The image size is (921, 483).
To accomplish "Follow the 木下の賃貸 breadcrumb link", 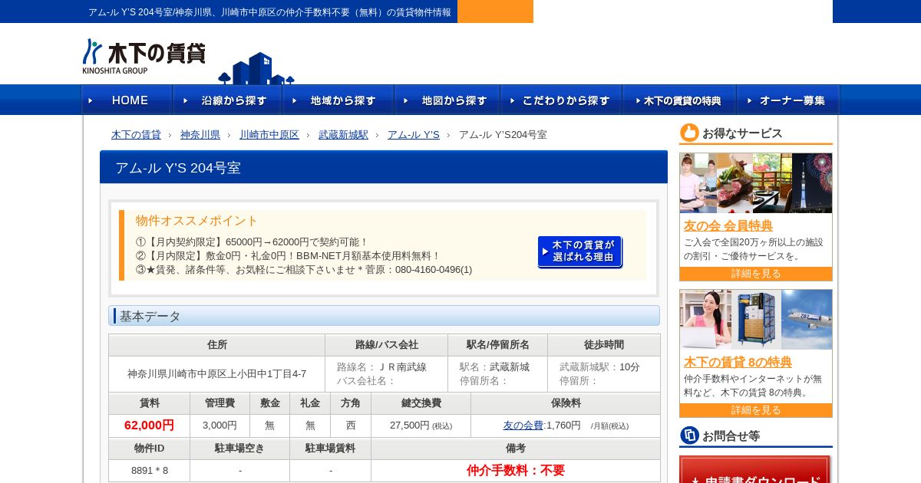I will tap(136, 135).
